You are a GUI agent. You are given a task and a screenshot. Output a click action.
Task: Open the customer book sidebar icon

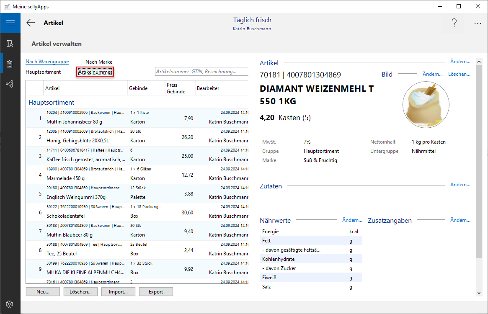[10, 44]
